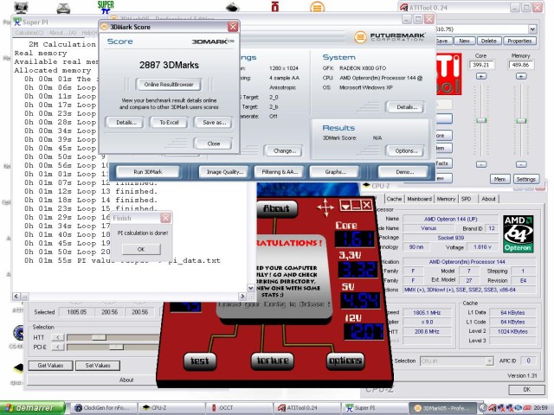The image size is (554, 415).
Task: Click About button in ClockGen
Action: pyautogui.click(x=126, y=380)
